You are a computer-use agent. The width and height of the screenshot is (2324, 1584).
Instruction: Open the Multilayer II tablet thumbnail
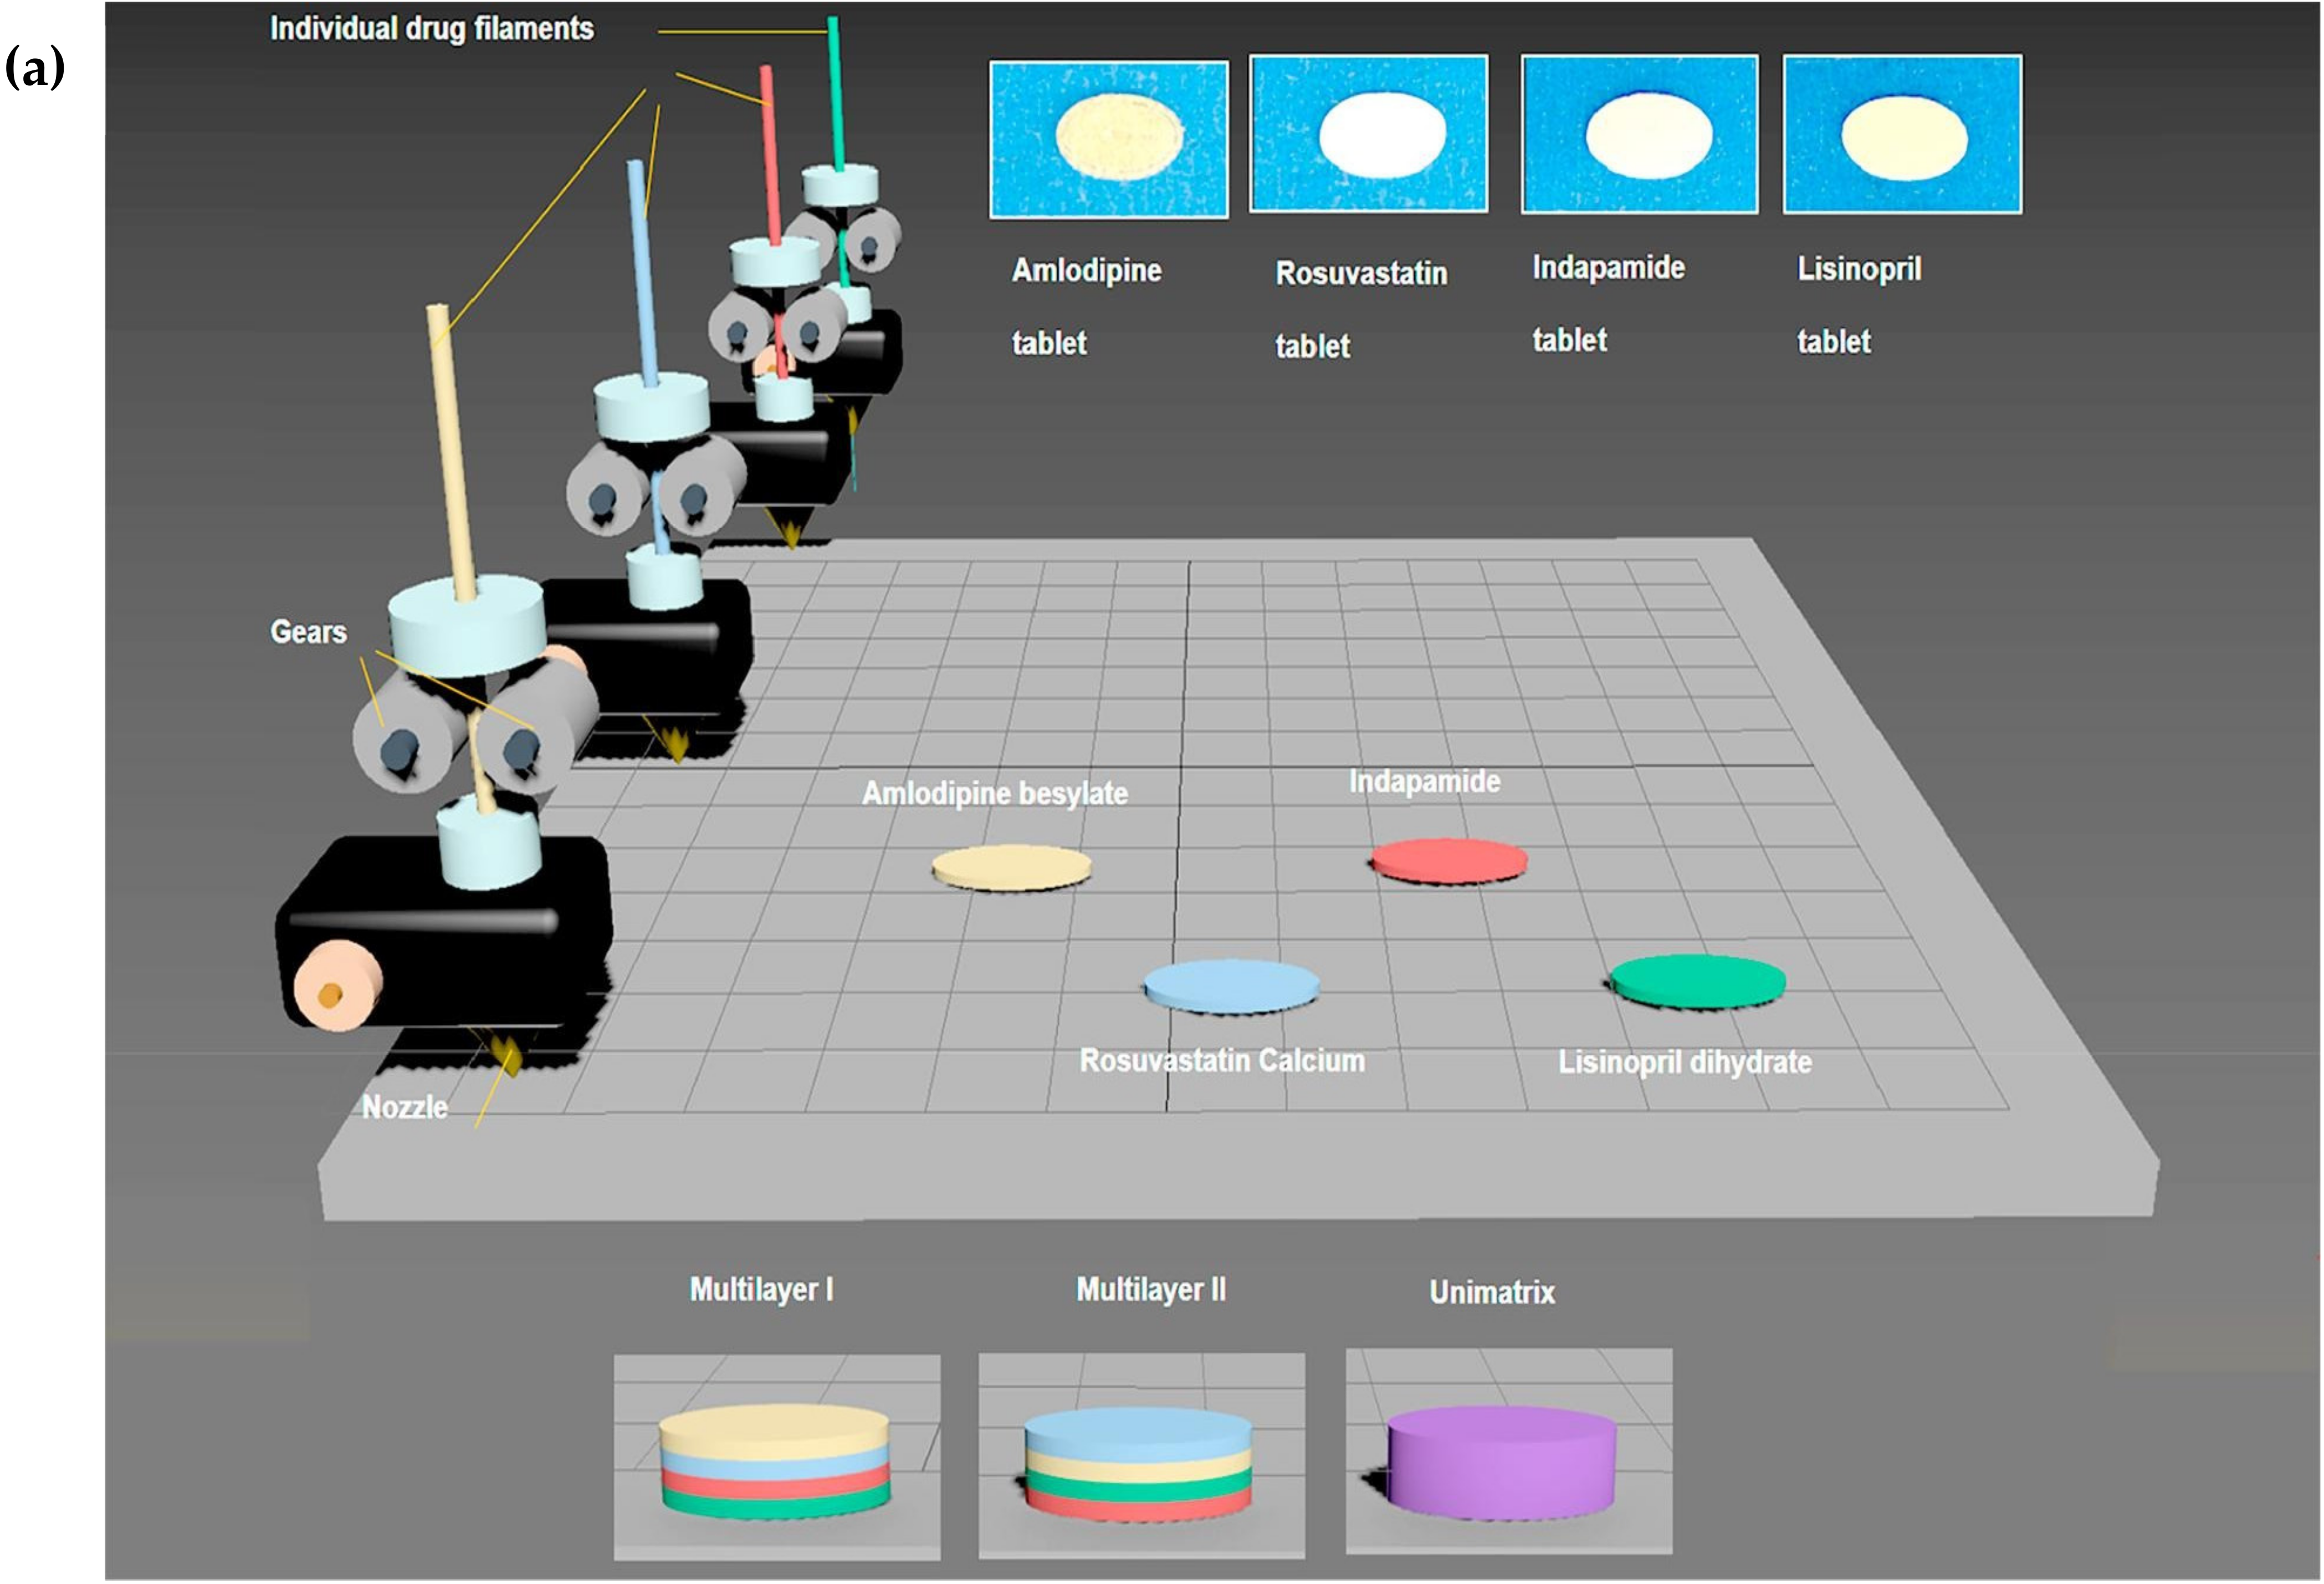(x=1141, y=1455)
